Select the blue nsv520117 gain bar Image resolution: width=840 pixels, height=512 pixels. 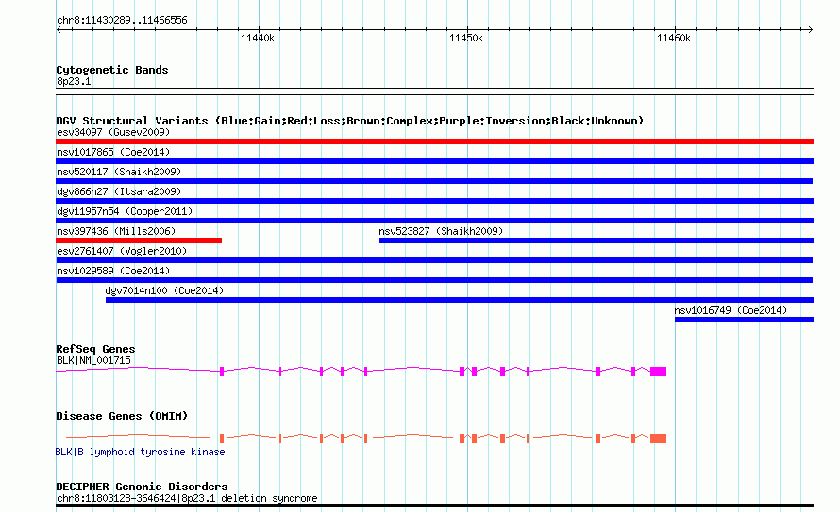tap(434, 181)
